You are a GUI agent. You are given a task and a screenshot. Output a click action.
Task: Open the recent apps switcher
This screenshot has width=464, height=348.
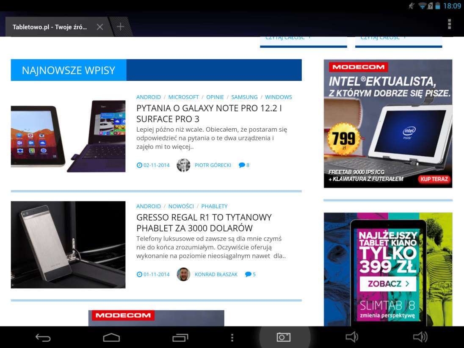(180, 337)
